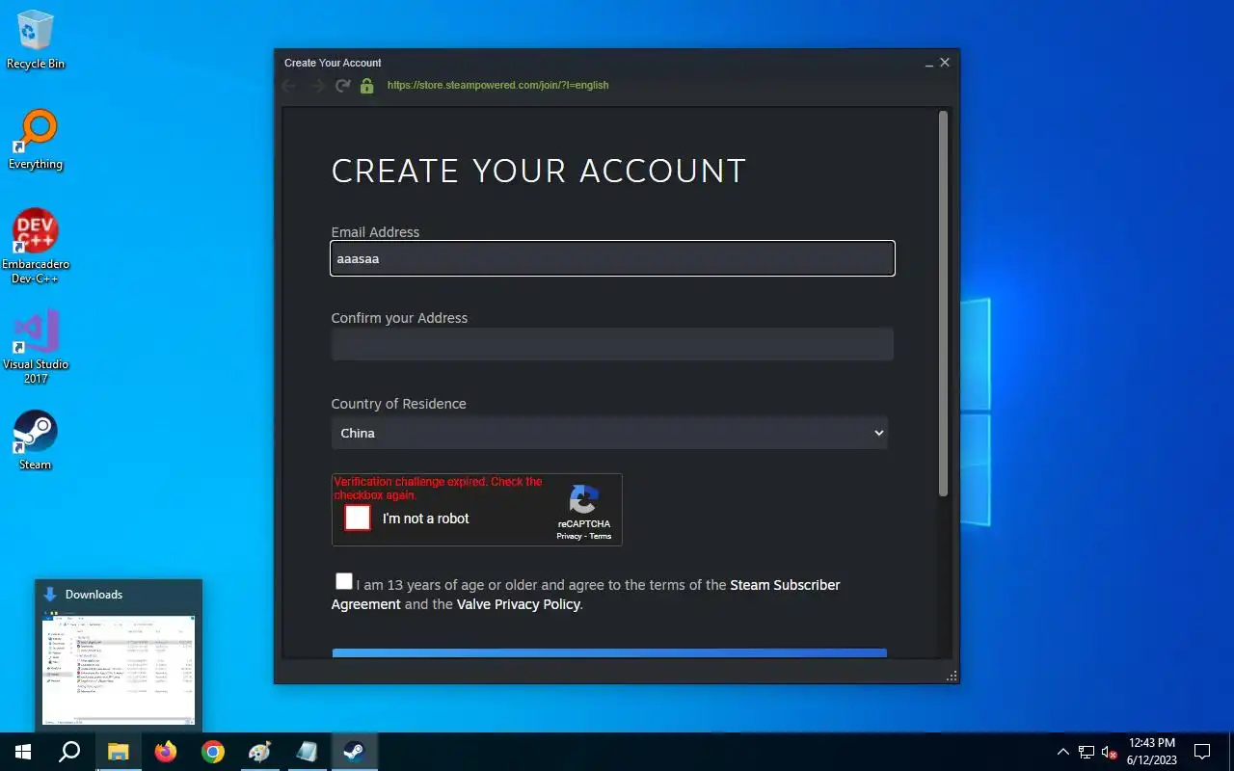1234x771 pixels.
Task: Launch Embarcadero Dev-C++ desktop icon
Action: [36, 247]
